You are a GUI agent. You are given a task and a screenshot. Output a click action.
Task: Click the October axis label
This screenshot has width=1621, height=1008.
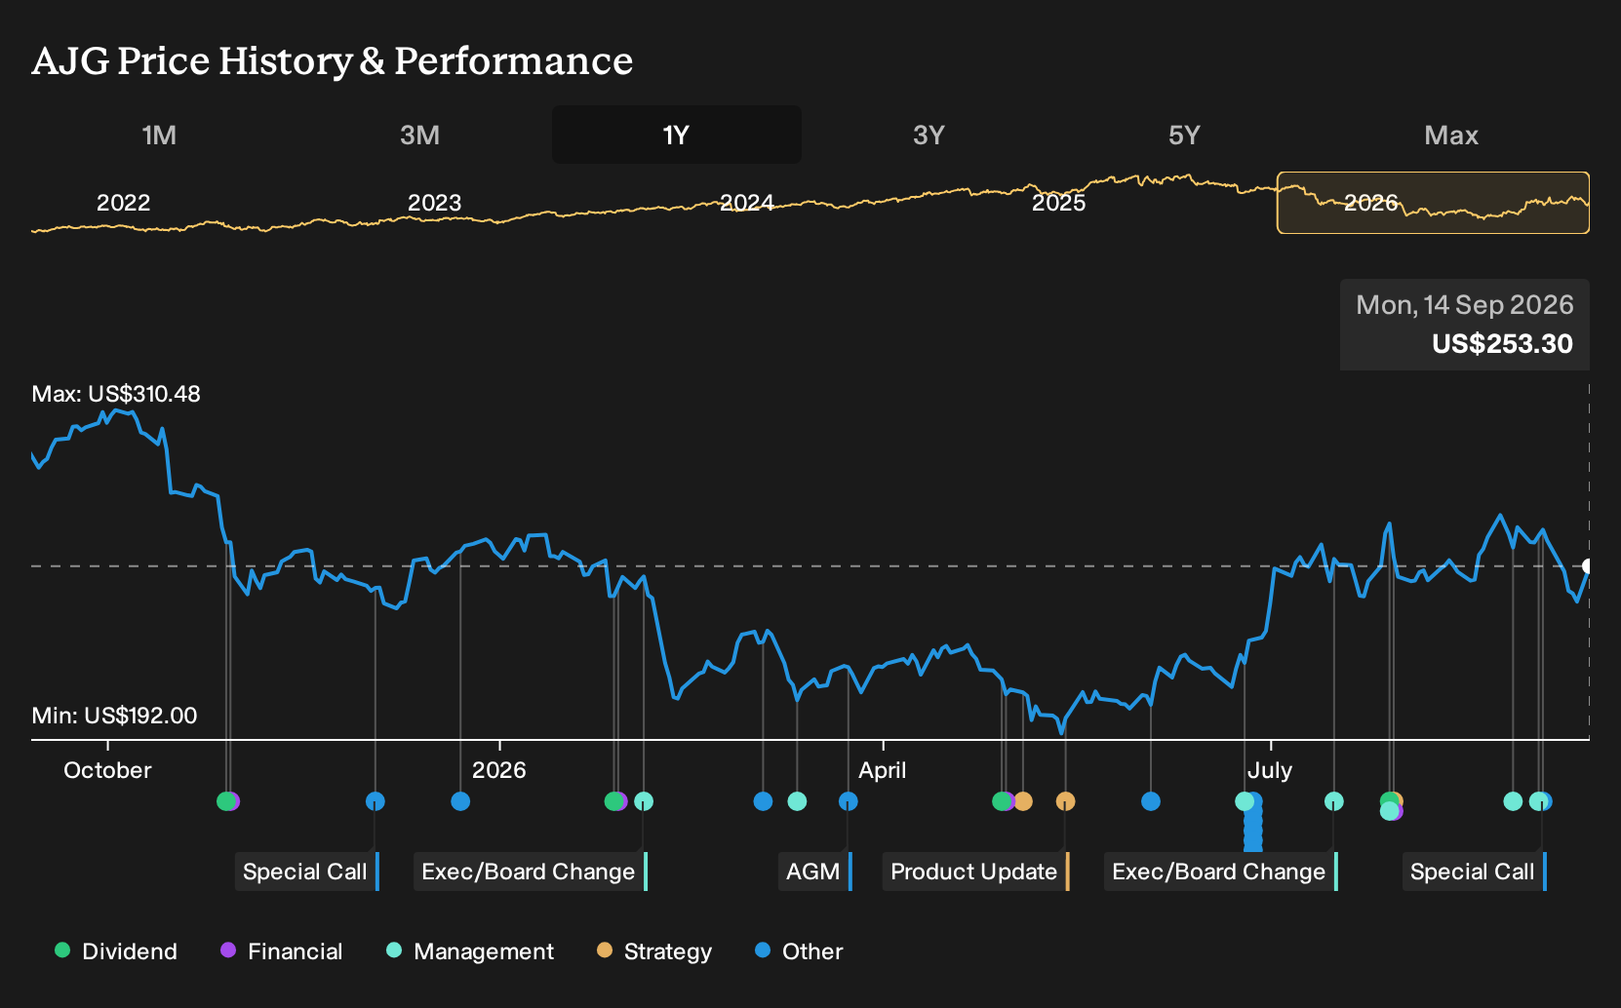[x=107, y=770]
